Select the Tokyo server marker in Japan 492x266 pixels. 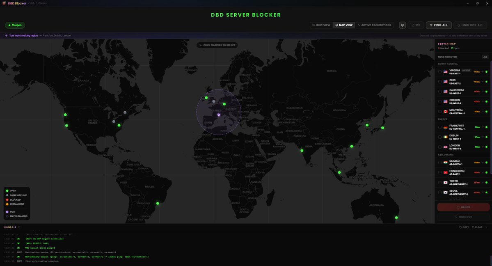(x=382, y=128)
